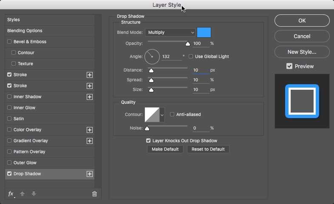Delete effect with the trash icon
This screenshot has height=204, width=334.
click(94, 194)
